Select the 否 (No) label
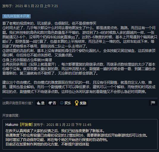 [x=54, y=103]
